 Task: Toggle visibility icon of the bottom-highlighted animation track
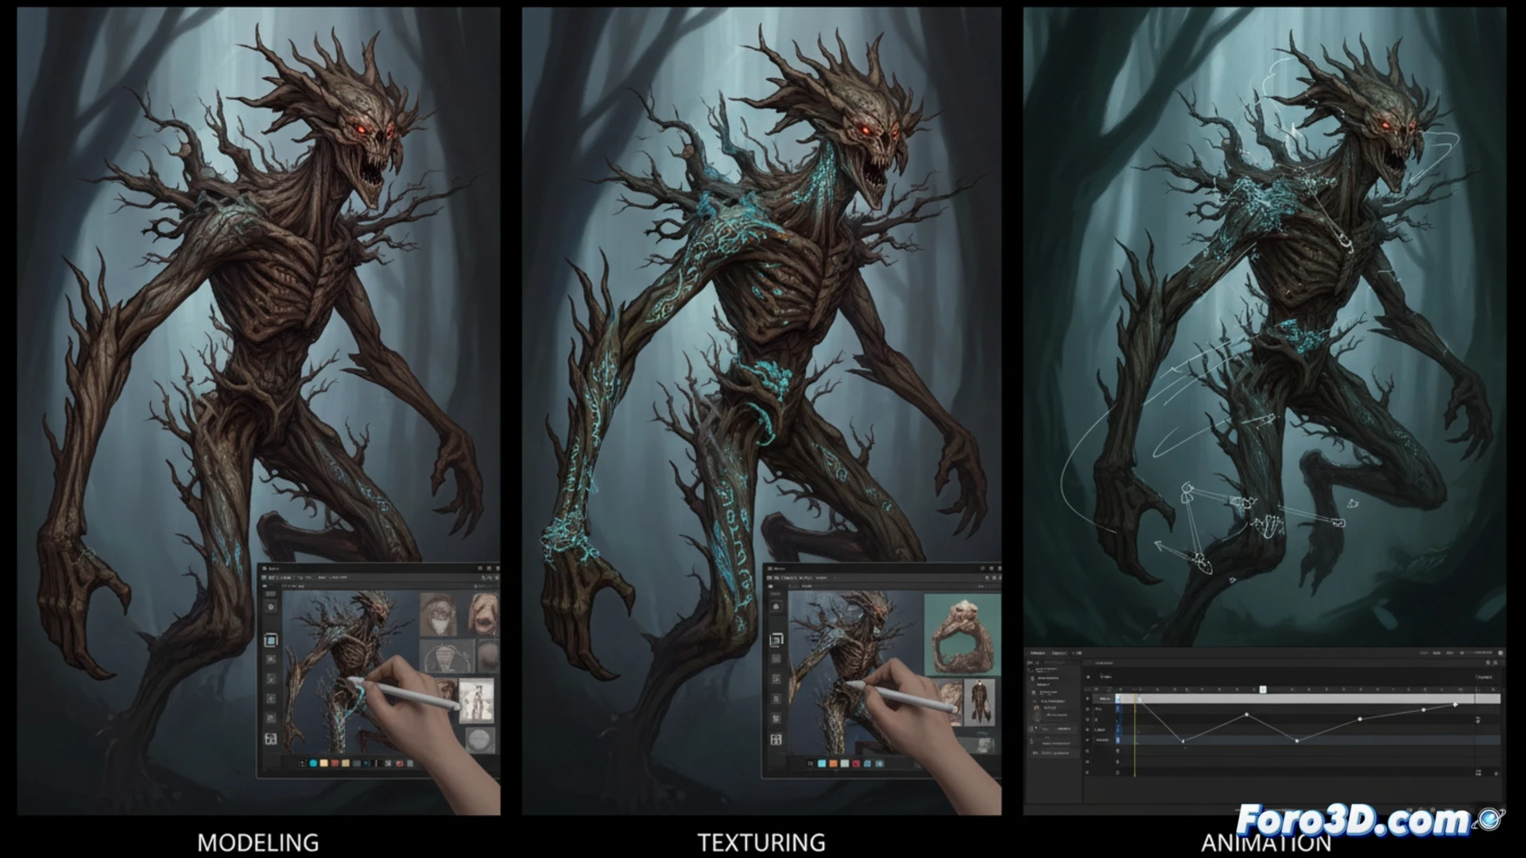1087,740
